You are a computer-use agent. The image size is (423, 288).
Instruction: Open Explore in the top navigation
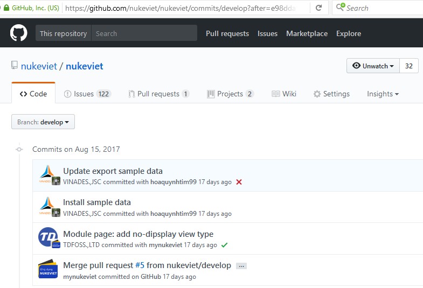point(349,33)
